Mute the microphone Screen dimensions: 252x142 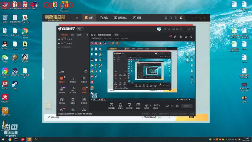(146, 106)
